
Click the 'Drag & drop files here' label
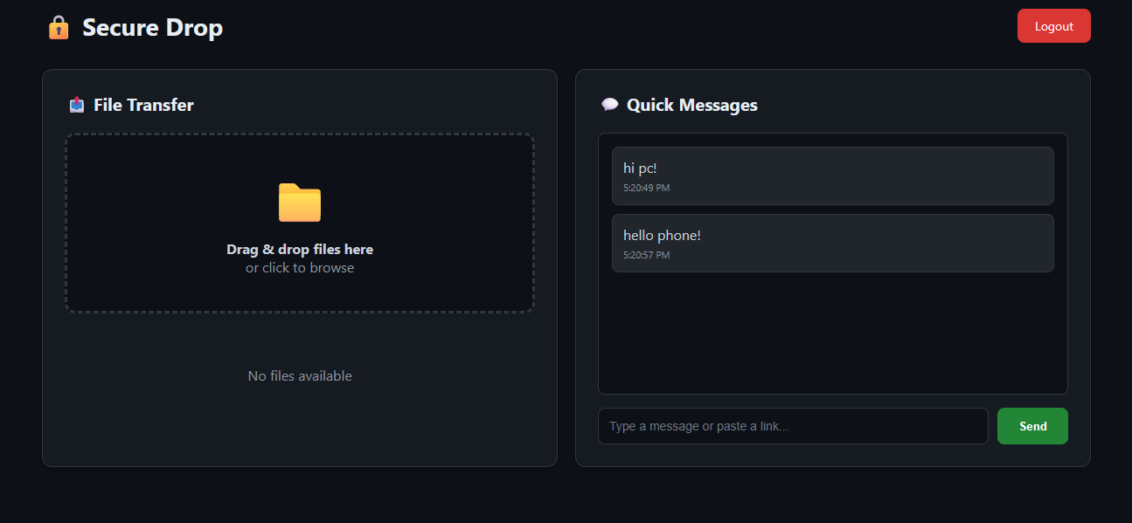pyautogui.click(x=300, y=250)
